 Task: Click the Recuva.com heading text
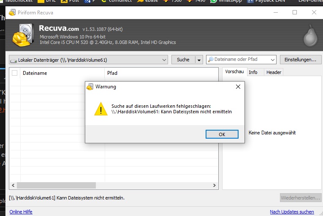point(59,28)
